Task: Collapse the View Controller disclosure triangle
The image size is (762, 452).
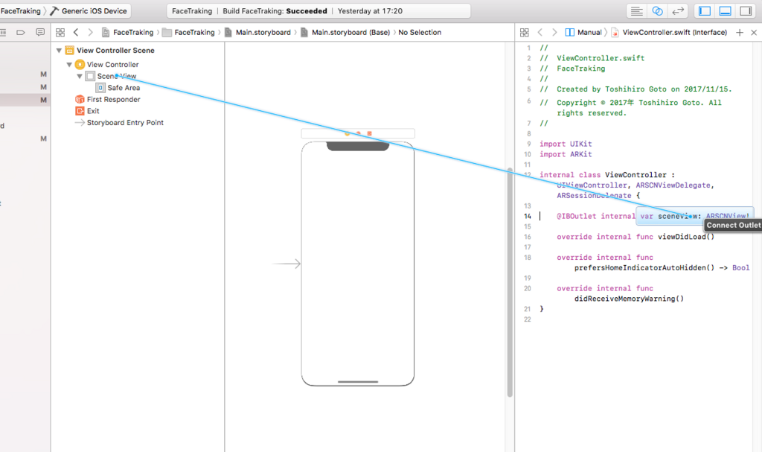Action: coord(69,64)
